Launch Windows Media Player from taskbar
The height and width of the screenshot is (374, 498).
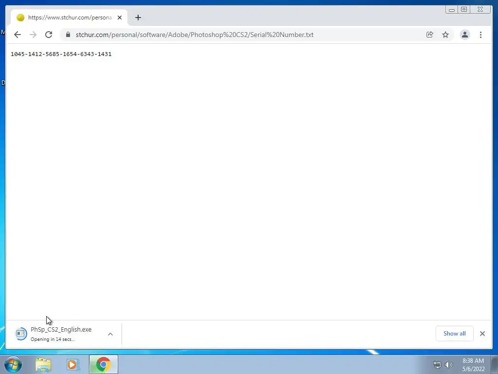click(73, 364)
